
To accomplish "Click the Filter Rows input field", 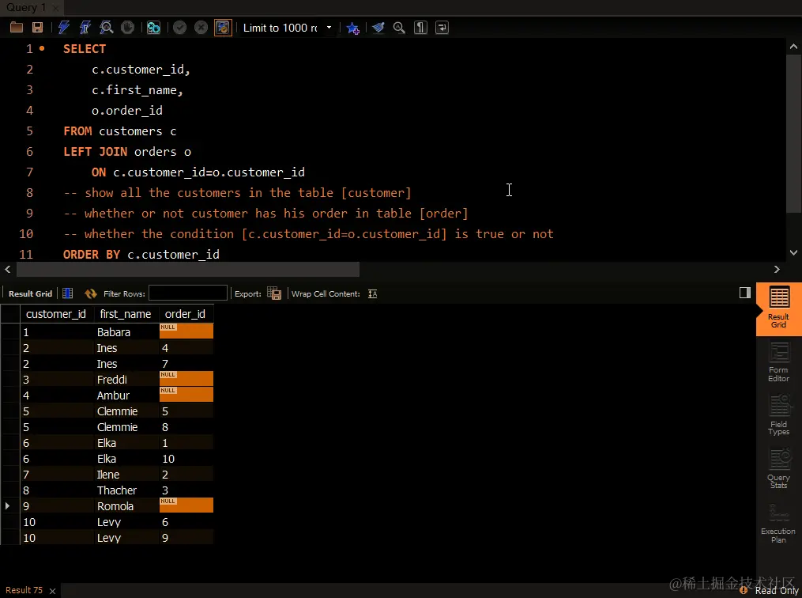I will click(x=188, y=293).
